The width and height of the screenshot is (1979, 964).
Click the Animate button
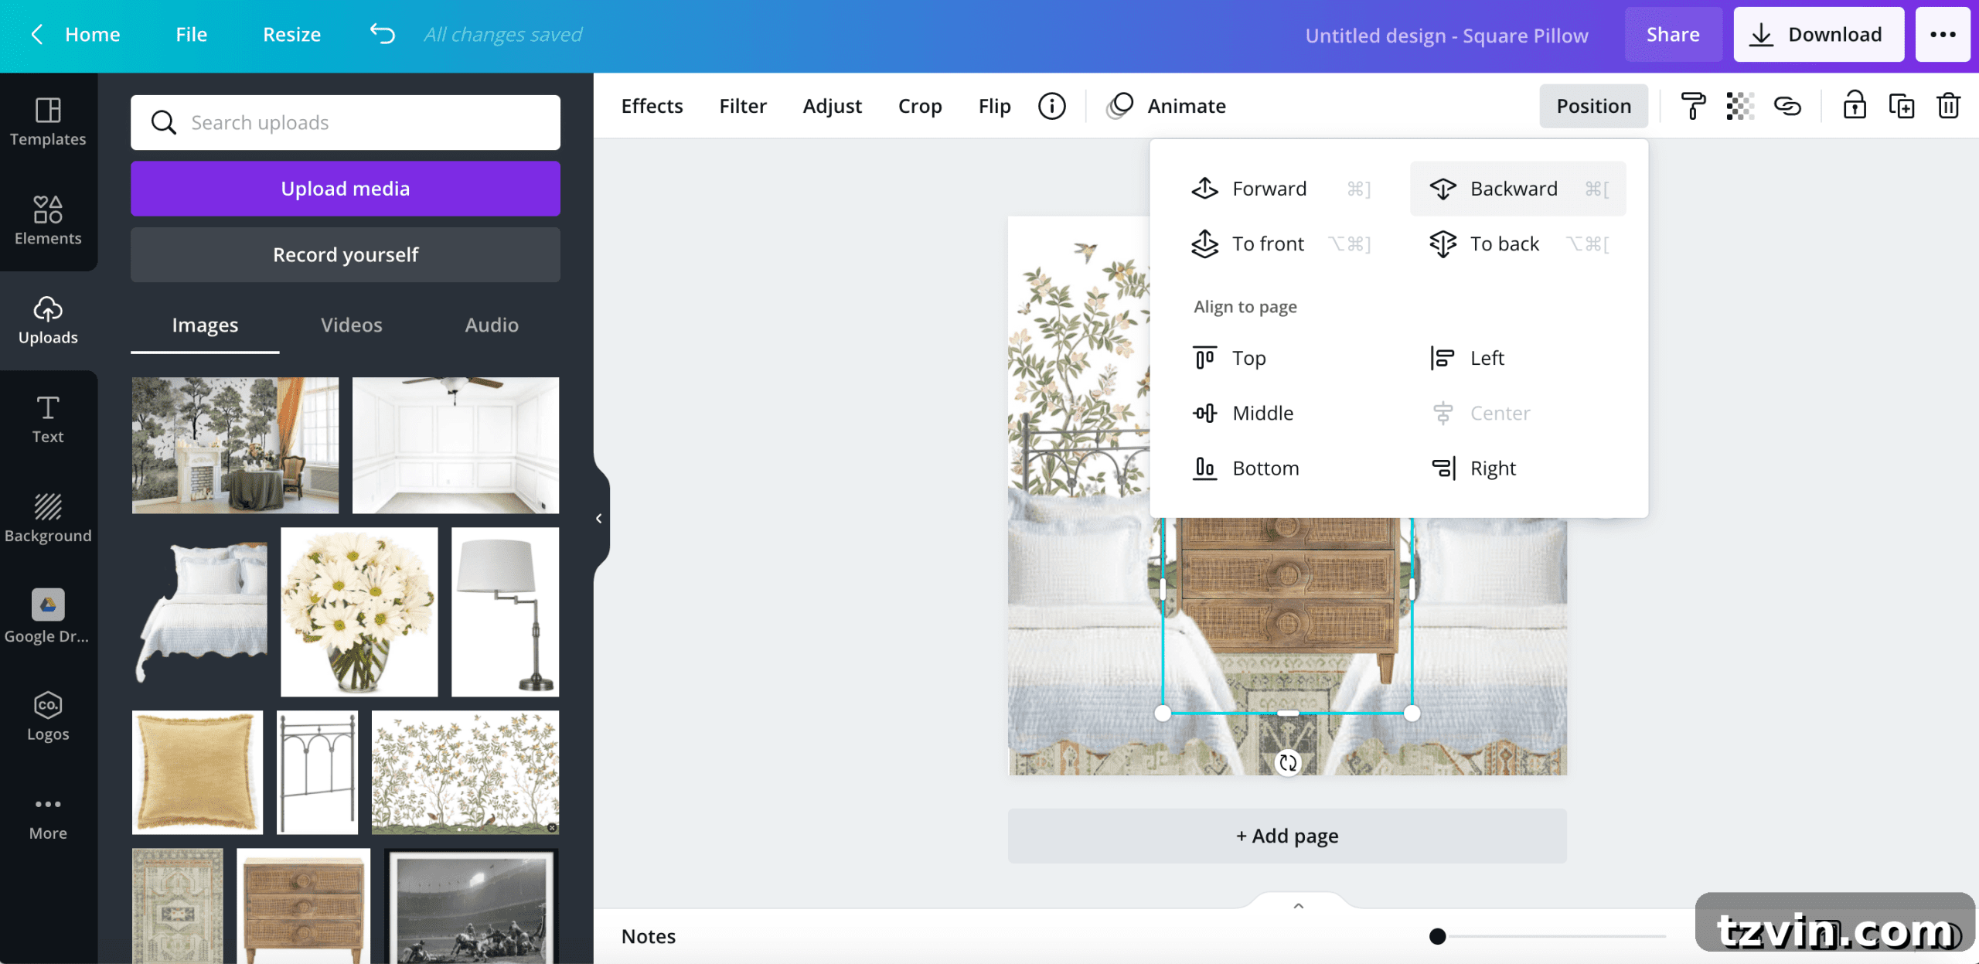1166,106
